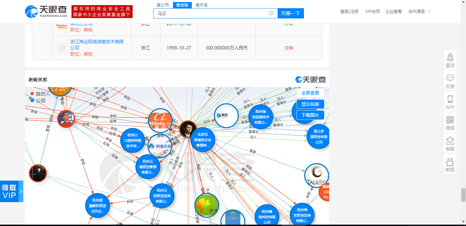
Task: Select the TaijiZen logo node
Action: (317, 175)
